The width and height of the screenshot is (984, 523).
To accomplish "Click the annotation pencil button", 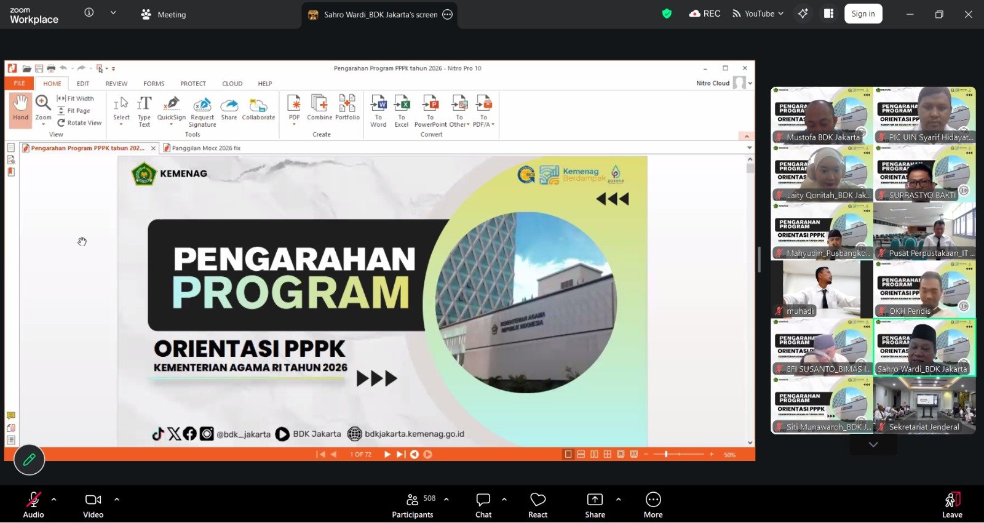I will point(29,460).
